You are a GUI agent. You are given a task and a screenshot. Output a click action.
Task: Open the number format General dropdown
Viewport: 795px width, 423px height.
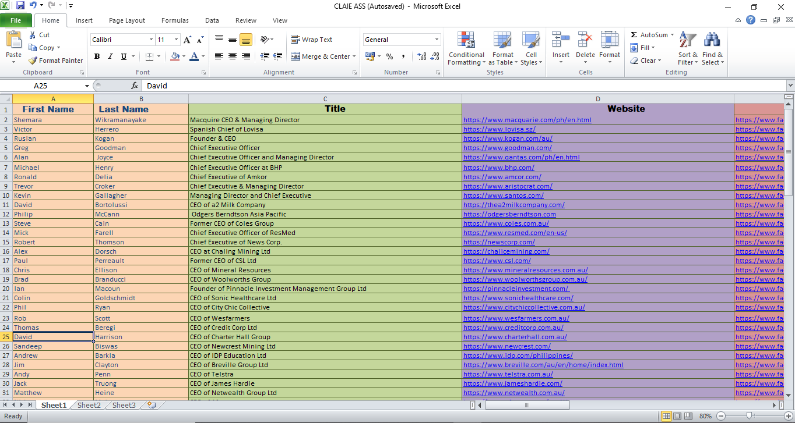tap(437, 40)
